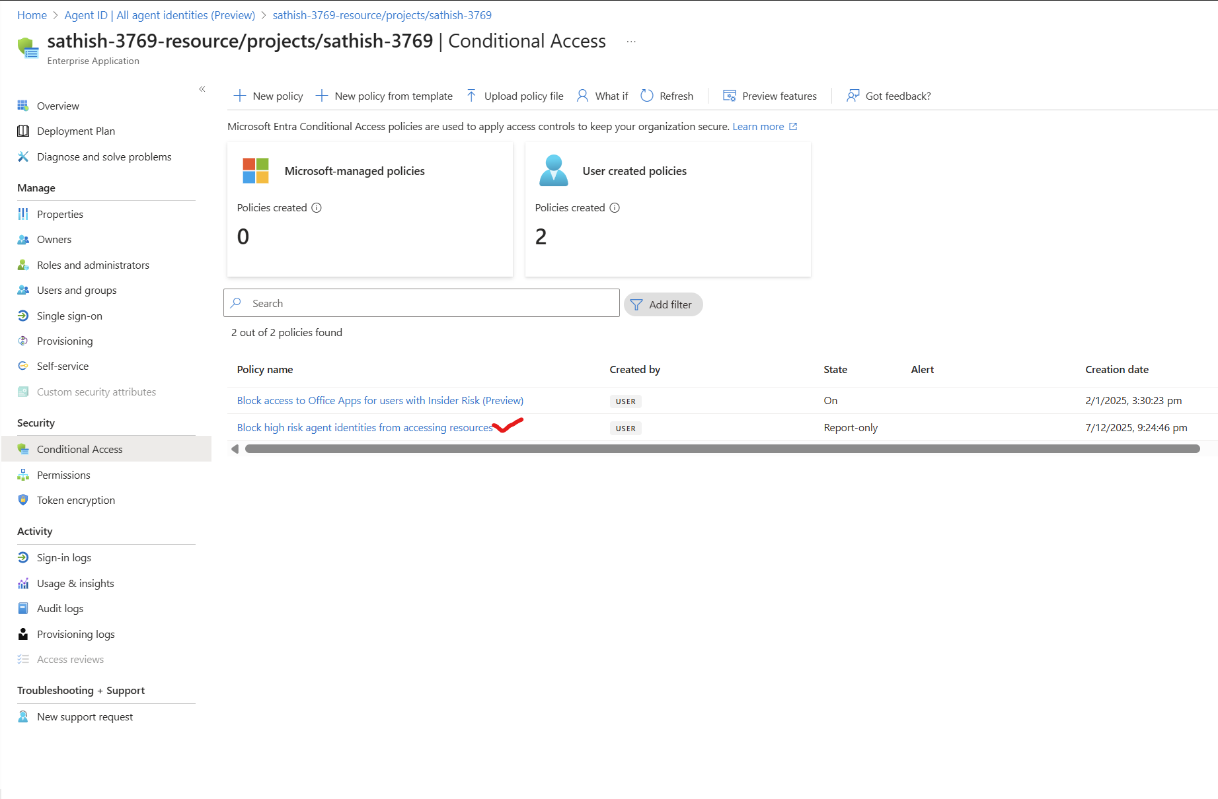
Task: Open Block high risk agent identities policy
Action: pos(365,428)
